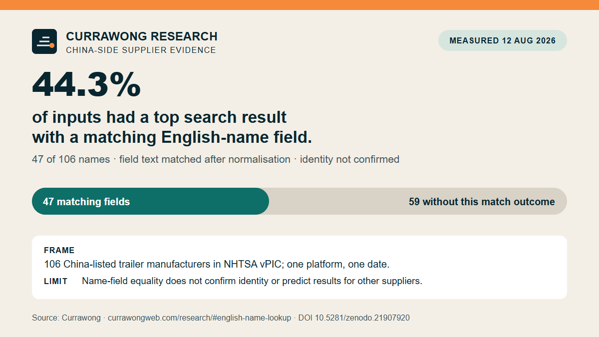The image size is (599, 337).
Task: Select the Measured 12 Aug 2026 badge
Action: pos(503,40)
